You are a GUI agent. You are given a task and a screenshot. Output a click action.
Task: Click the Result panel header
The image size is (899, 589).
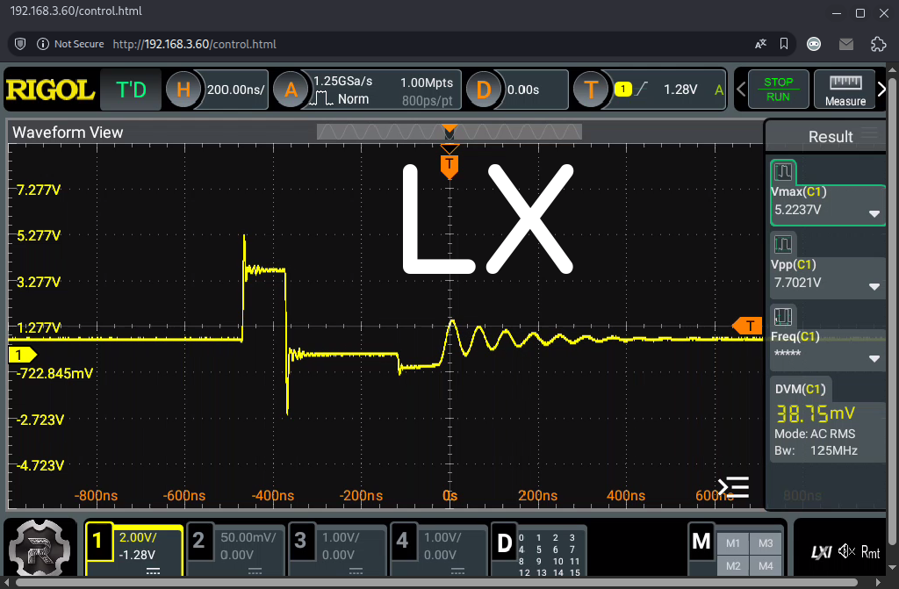[831, 136]
